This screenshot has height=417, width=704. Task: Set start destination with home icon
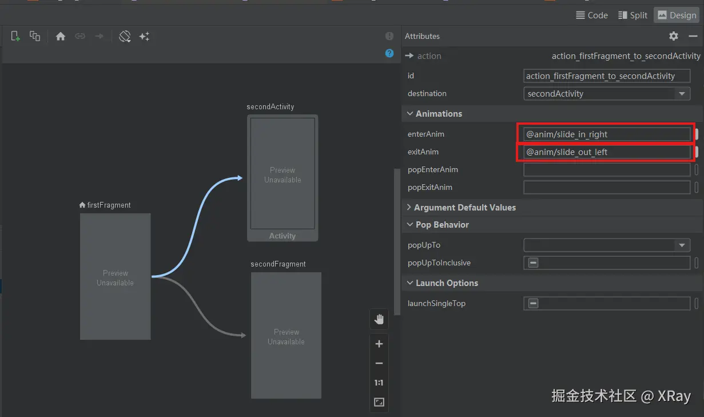[x=61, y=36]
